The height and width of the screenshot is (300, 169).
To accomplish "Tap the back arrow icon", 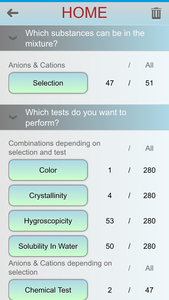I will coord(13,13).
